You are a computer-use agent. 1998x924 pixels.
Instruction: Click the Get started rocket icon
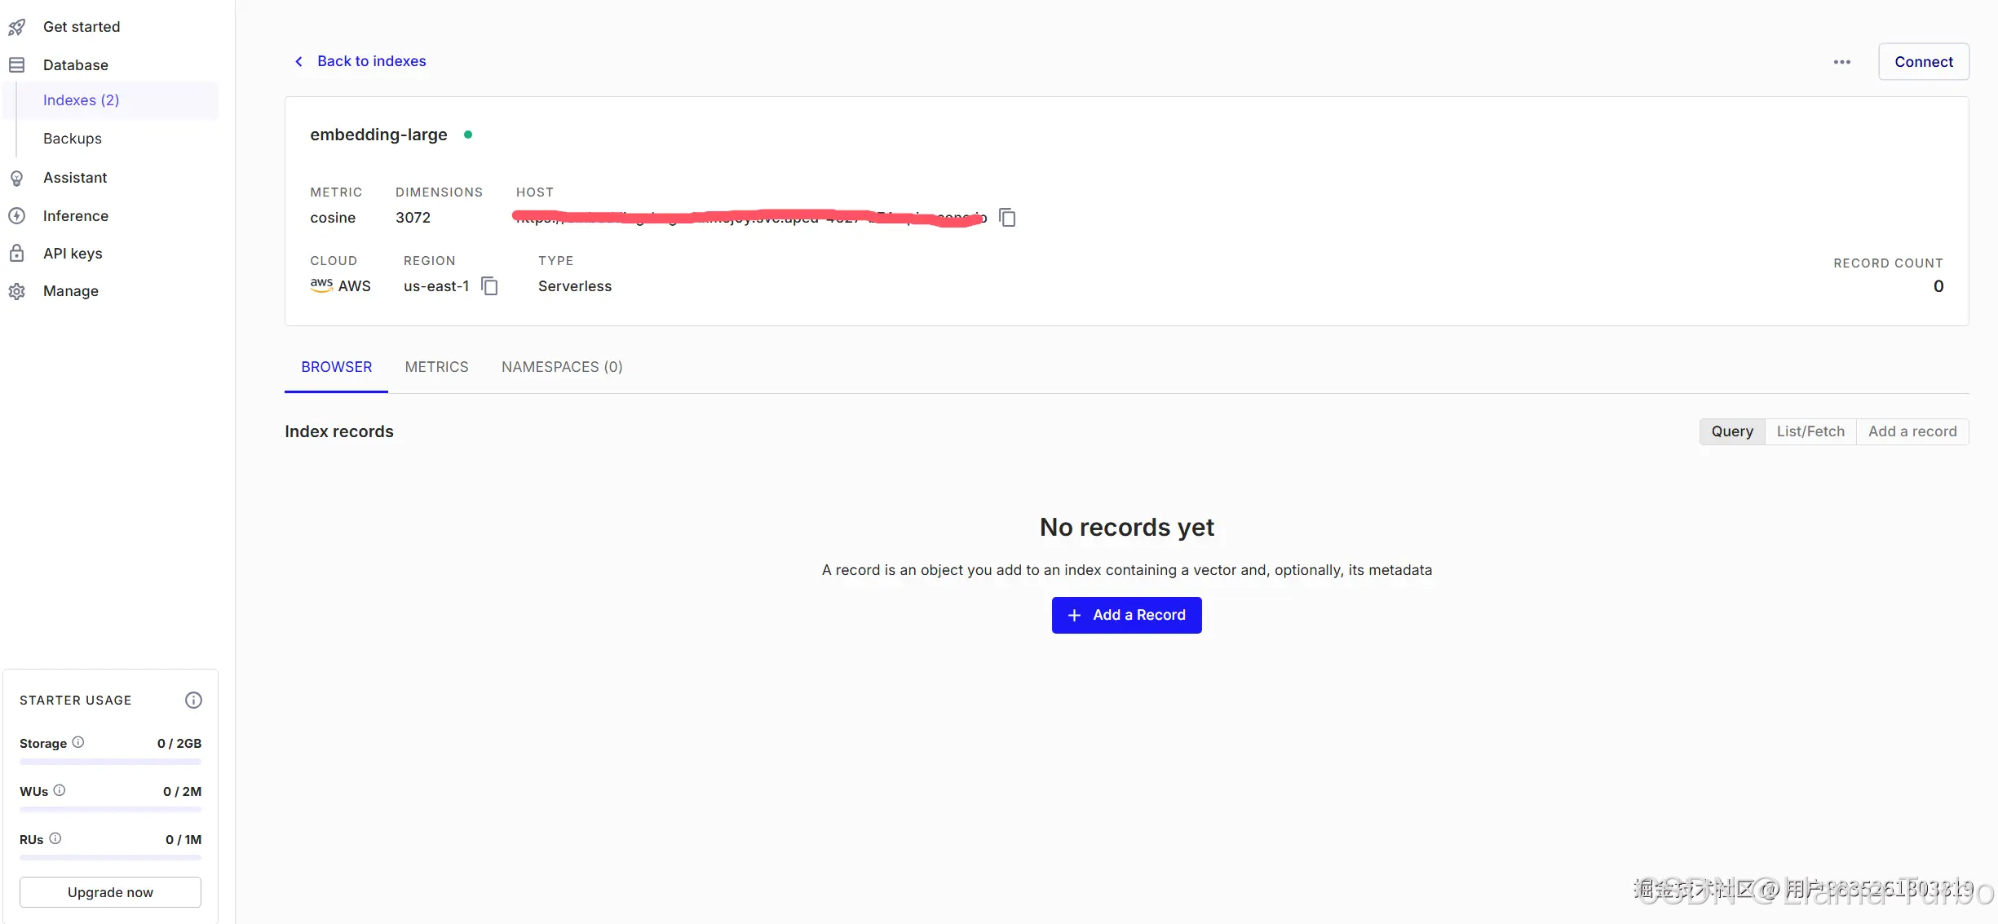[17, 27]
